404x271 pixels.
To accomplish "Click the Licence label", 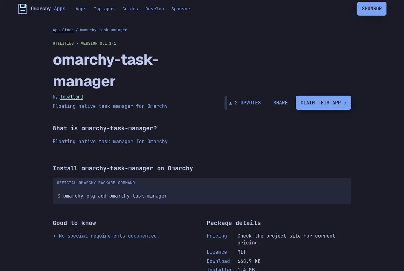I will click(217, 252).
